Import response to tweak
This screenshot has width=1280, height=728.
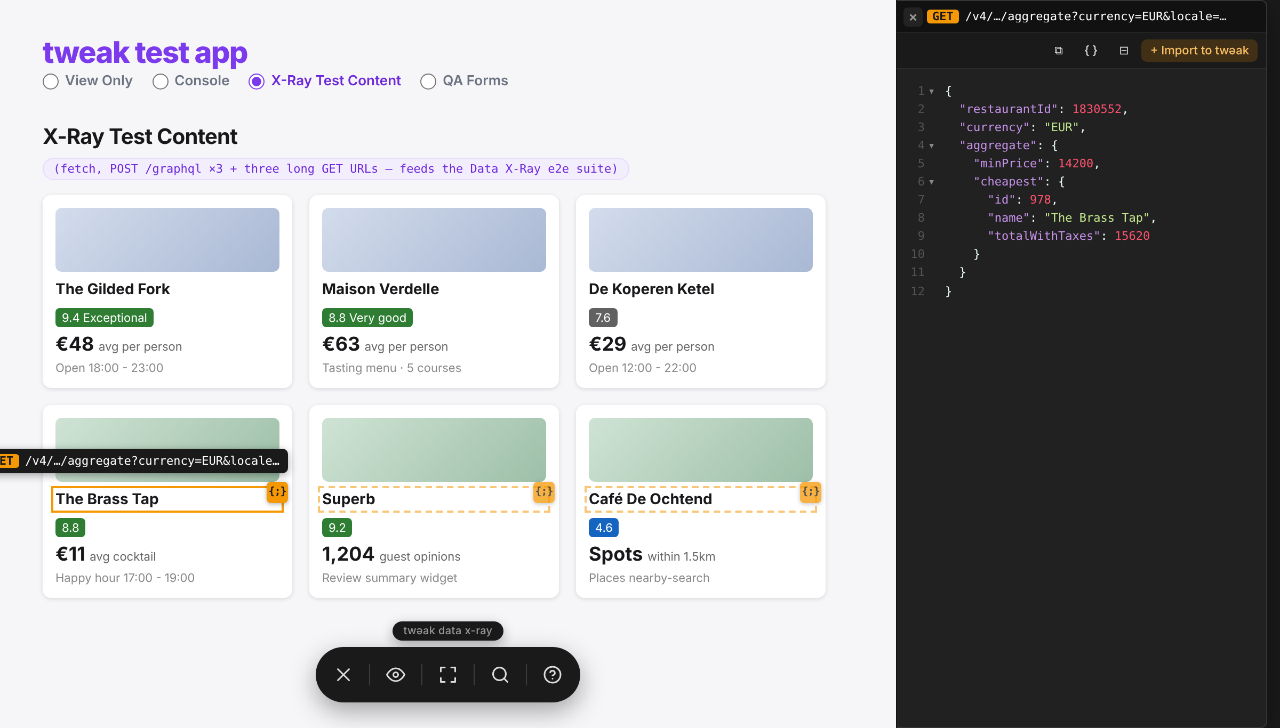[x=1199, y=51]
